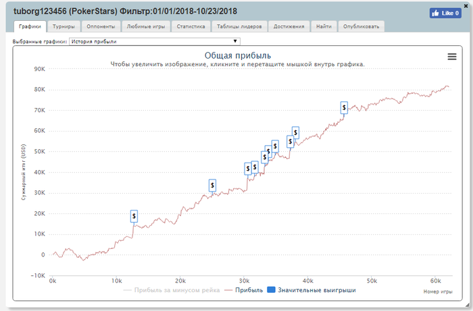Switch to the Турниры tab

(64, 27)
